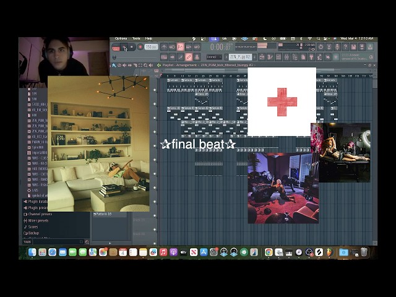Viewport: 396px width, 297px height.
Task: Click Playlist - Arrangement breadcrumb
Action: tap(179, 65)
